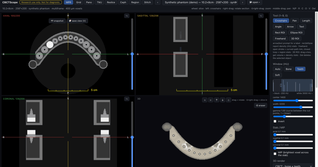Viewport: 318px width, 167px height.
Task: Adjust the window width slider
Action: (x=293, y=107)
